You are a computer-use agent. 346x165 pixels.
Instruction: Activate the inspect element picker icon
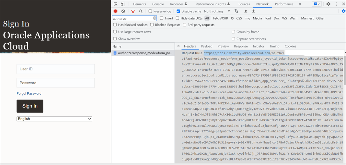click(116, 4)
